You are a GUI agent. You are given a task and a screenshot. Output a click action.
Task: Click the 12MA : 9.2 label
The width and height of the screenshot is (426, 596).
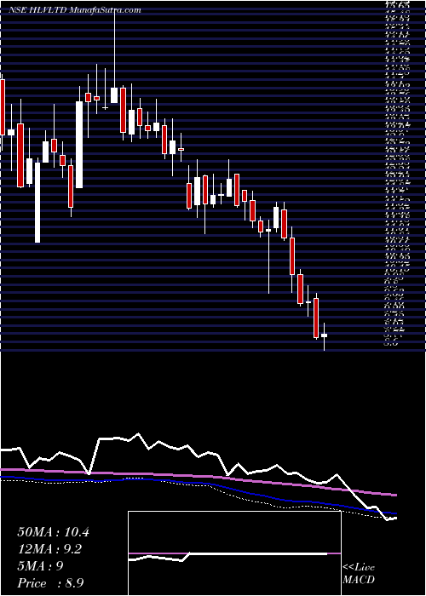(x=50, y=549)
